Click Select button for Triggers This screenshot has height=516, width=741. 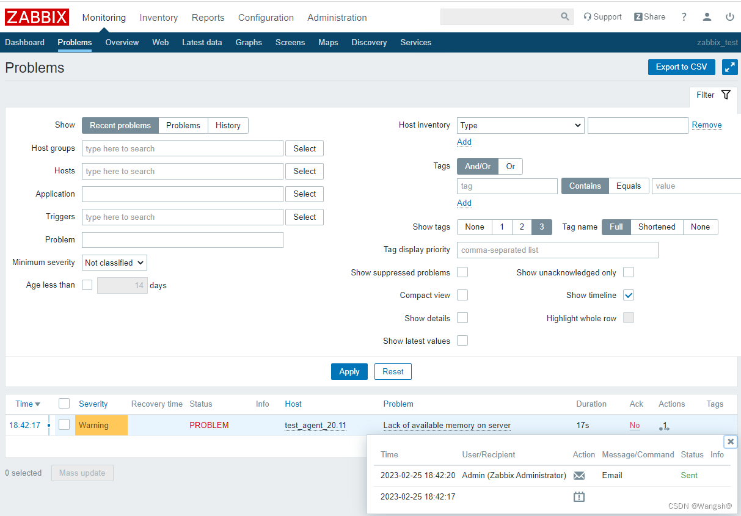[x=304, y=217]
